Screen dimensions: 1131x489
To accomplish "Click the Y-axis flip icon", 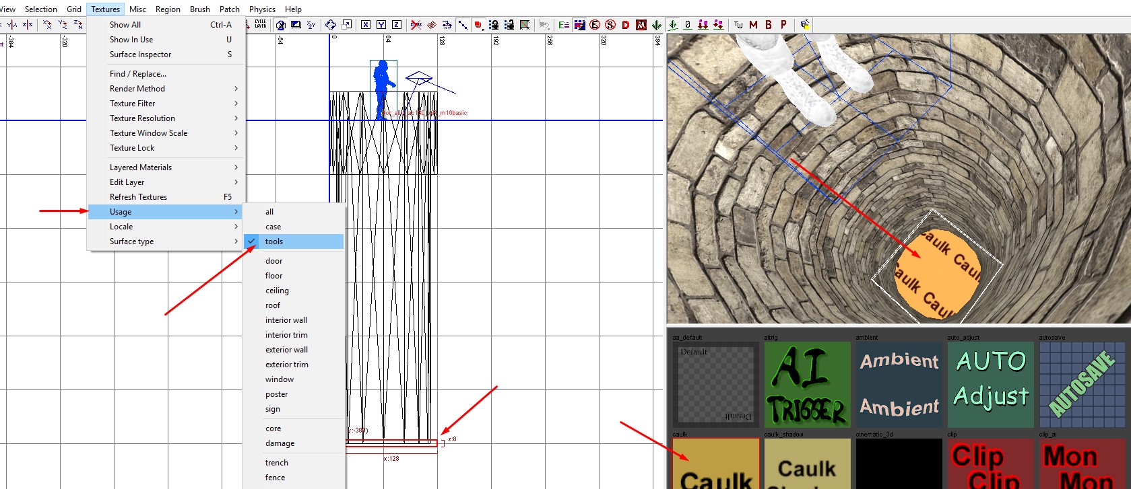I will [12, 25].
